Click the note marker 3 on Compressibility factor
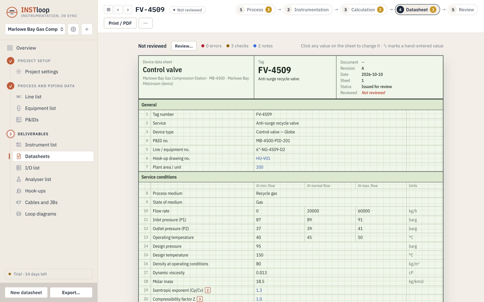This screenshot has height=302, width=484. (200, 299)
